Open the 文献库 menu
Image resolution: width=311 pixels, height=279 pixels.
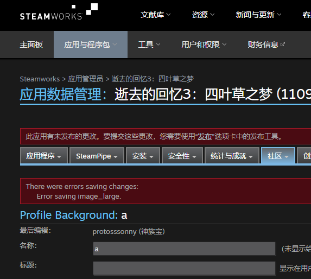click(155, 15)
